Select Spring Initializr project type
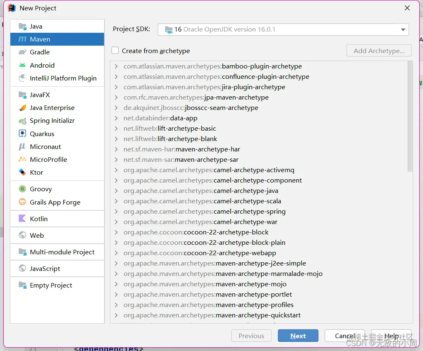This screenshot has height=351, width=423. click(57, 121)
